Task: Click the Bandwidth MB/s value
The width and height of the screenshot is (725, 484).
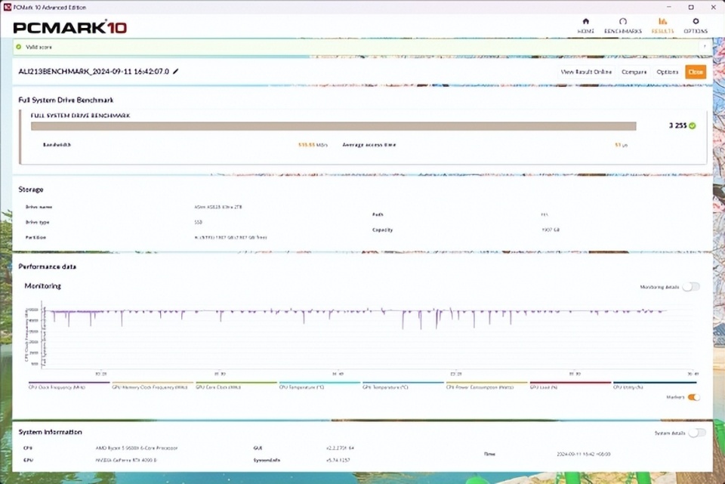Action: 313,145
